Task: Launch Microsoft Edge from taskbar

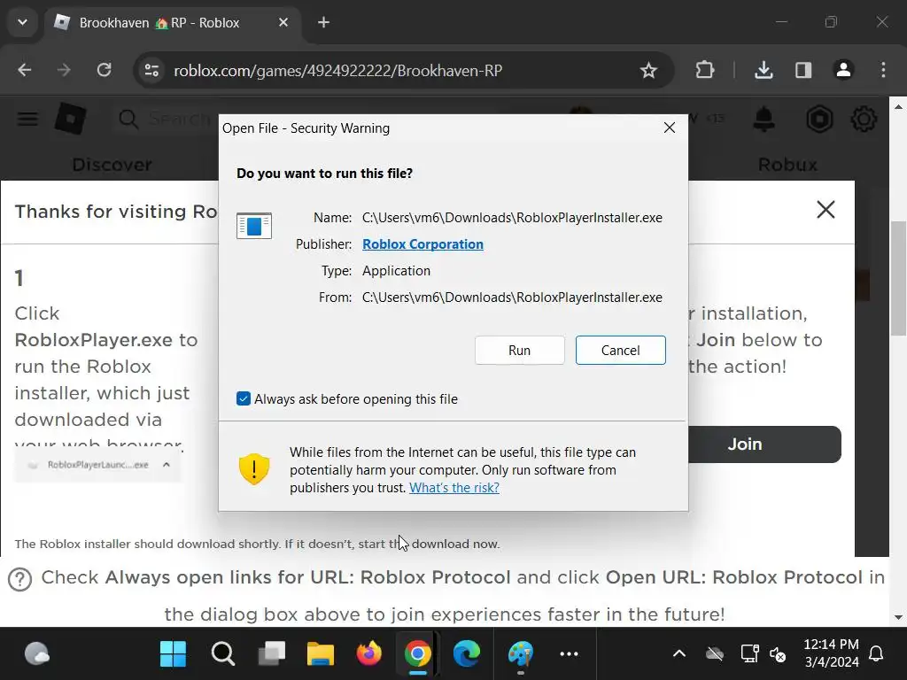Action: coord(466,654)
